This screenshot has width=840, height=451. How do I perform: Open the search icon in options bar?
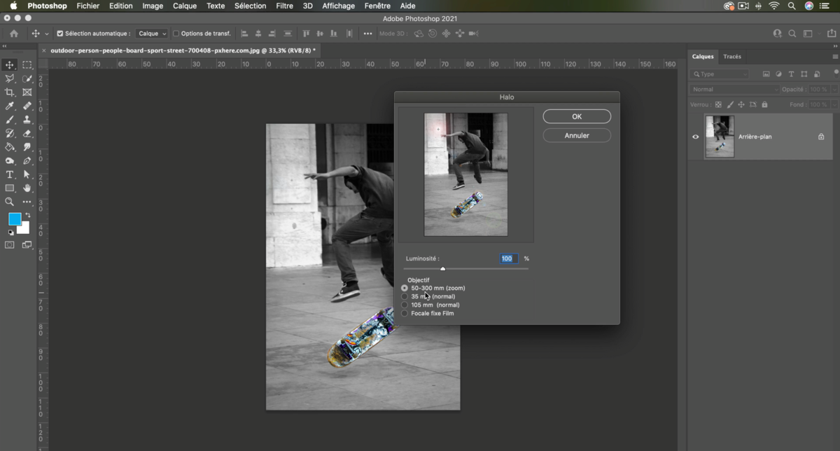point(792,34)
